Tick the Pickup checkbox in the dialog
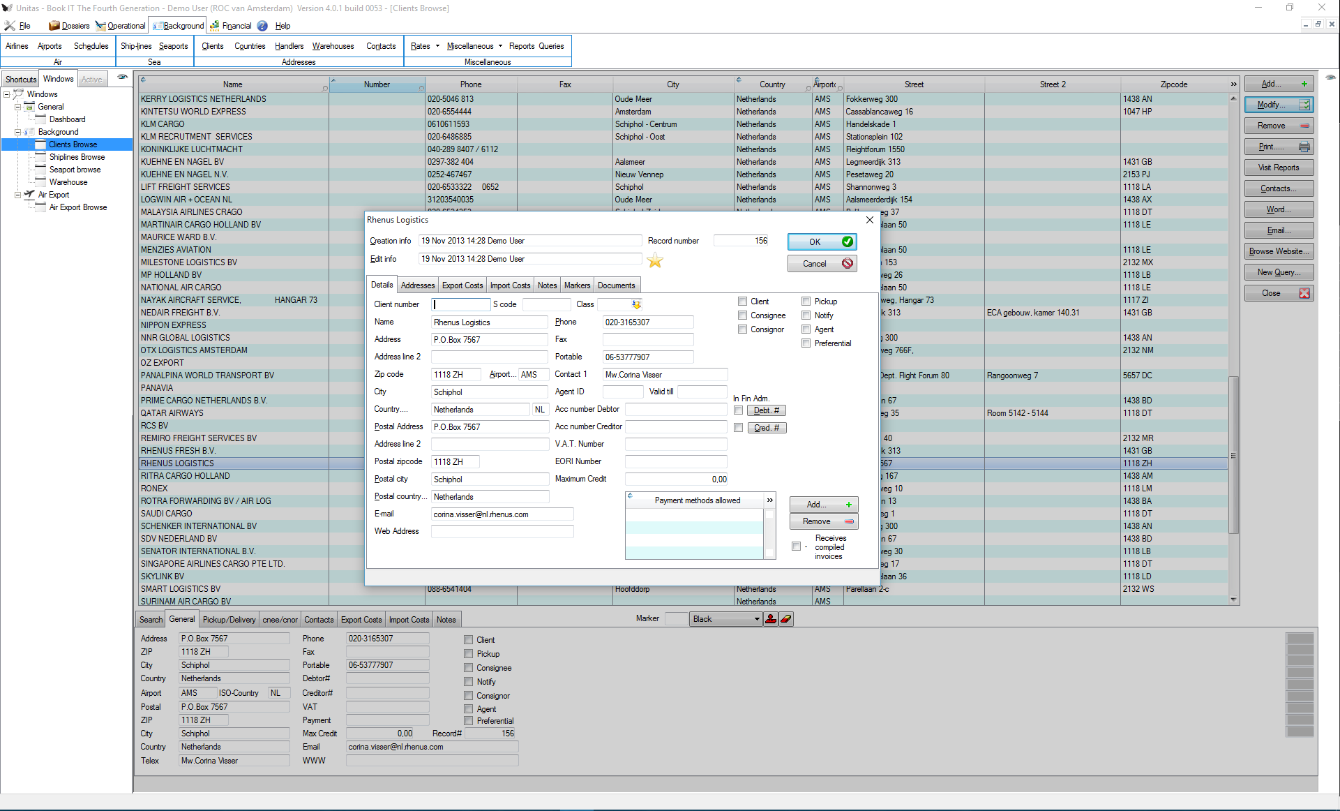 [806, 302]
